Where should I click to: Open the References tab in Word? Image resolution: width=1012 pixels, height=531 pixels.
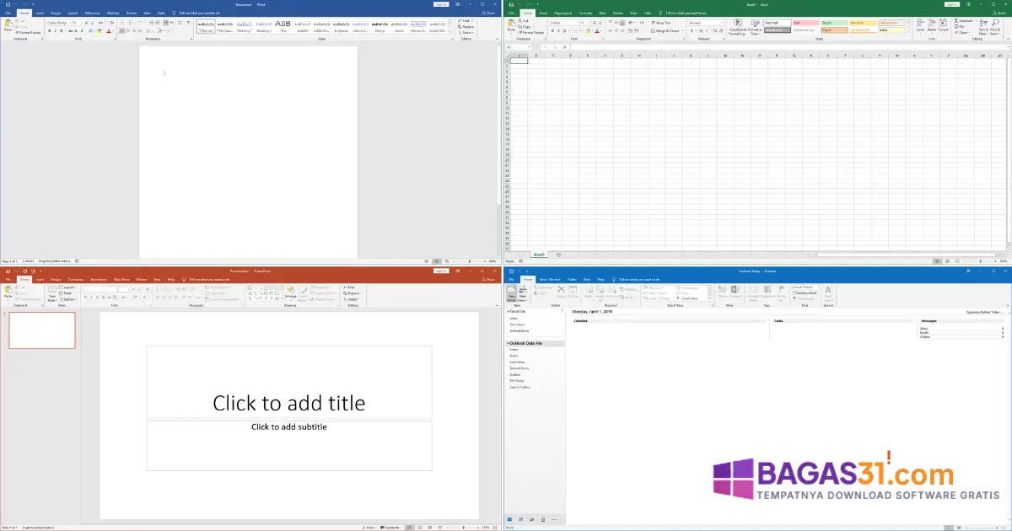coord(92,13)
